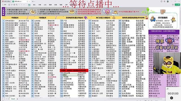The height and width of the screenshot is (101, 181).
Task: Select the green-outlined cell in row 155
Action: pos(70,75)
